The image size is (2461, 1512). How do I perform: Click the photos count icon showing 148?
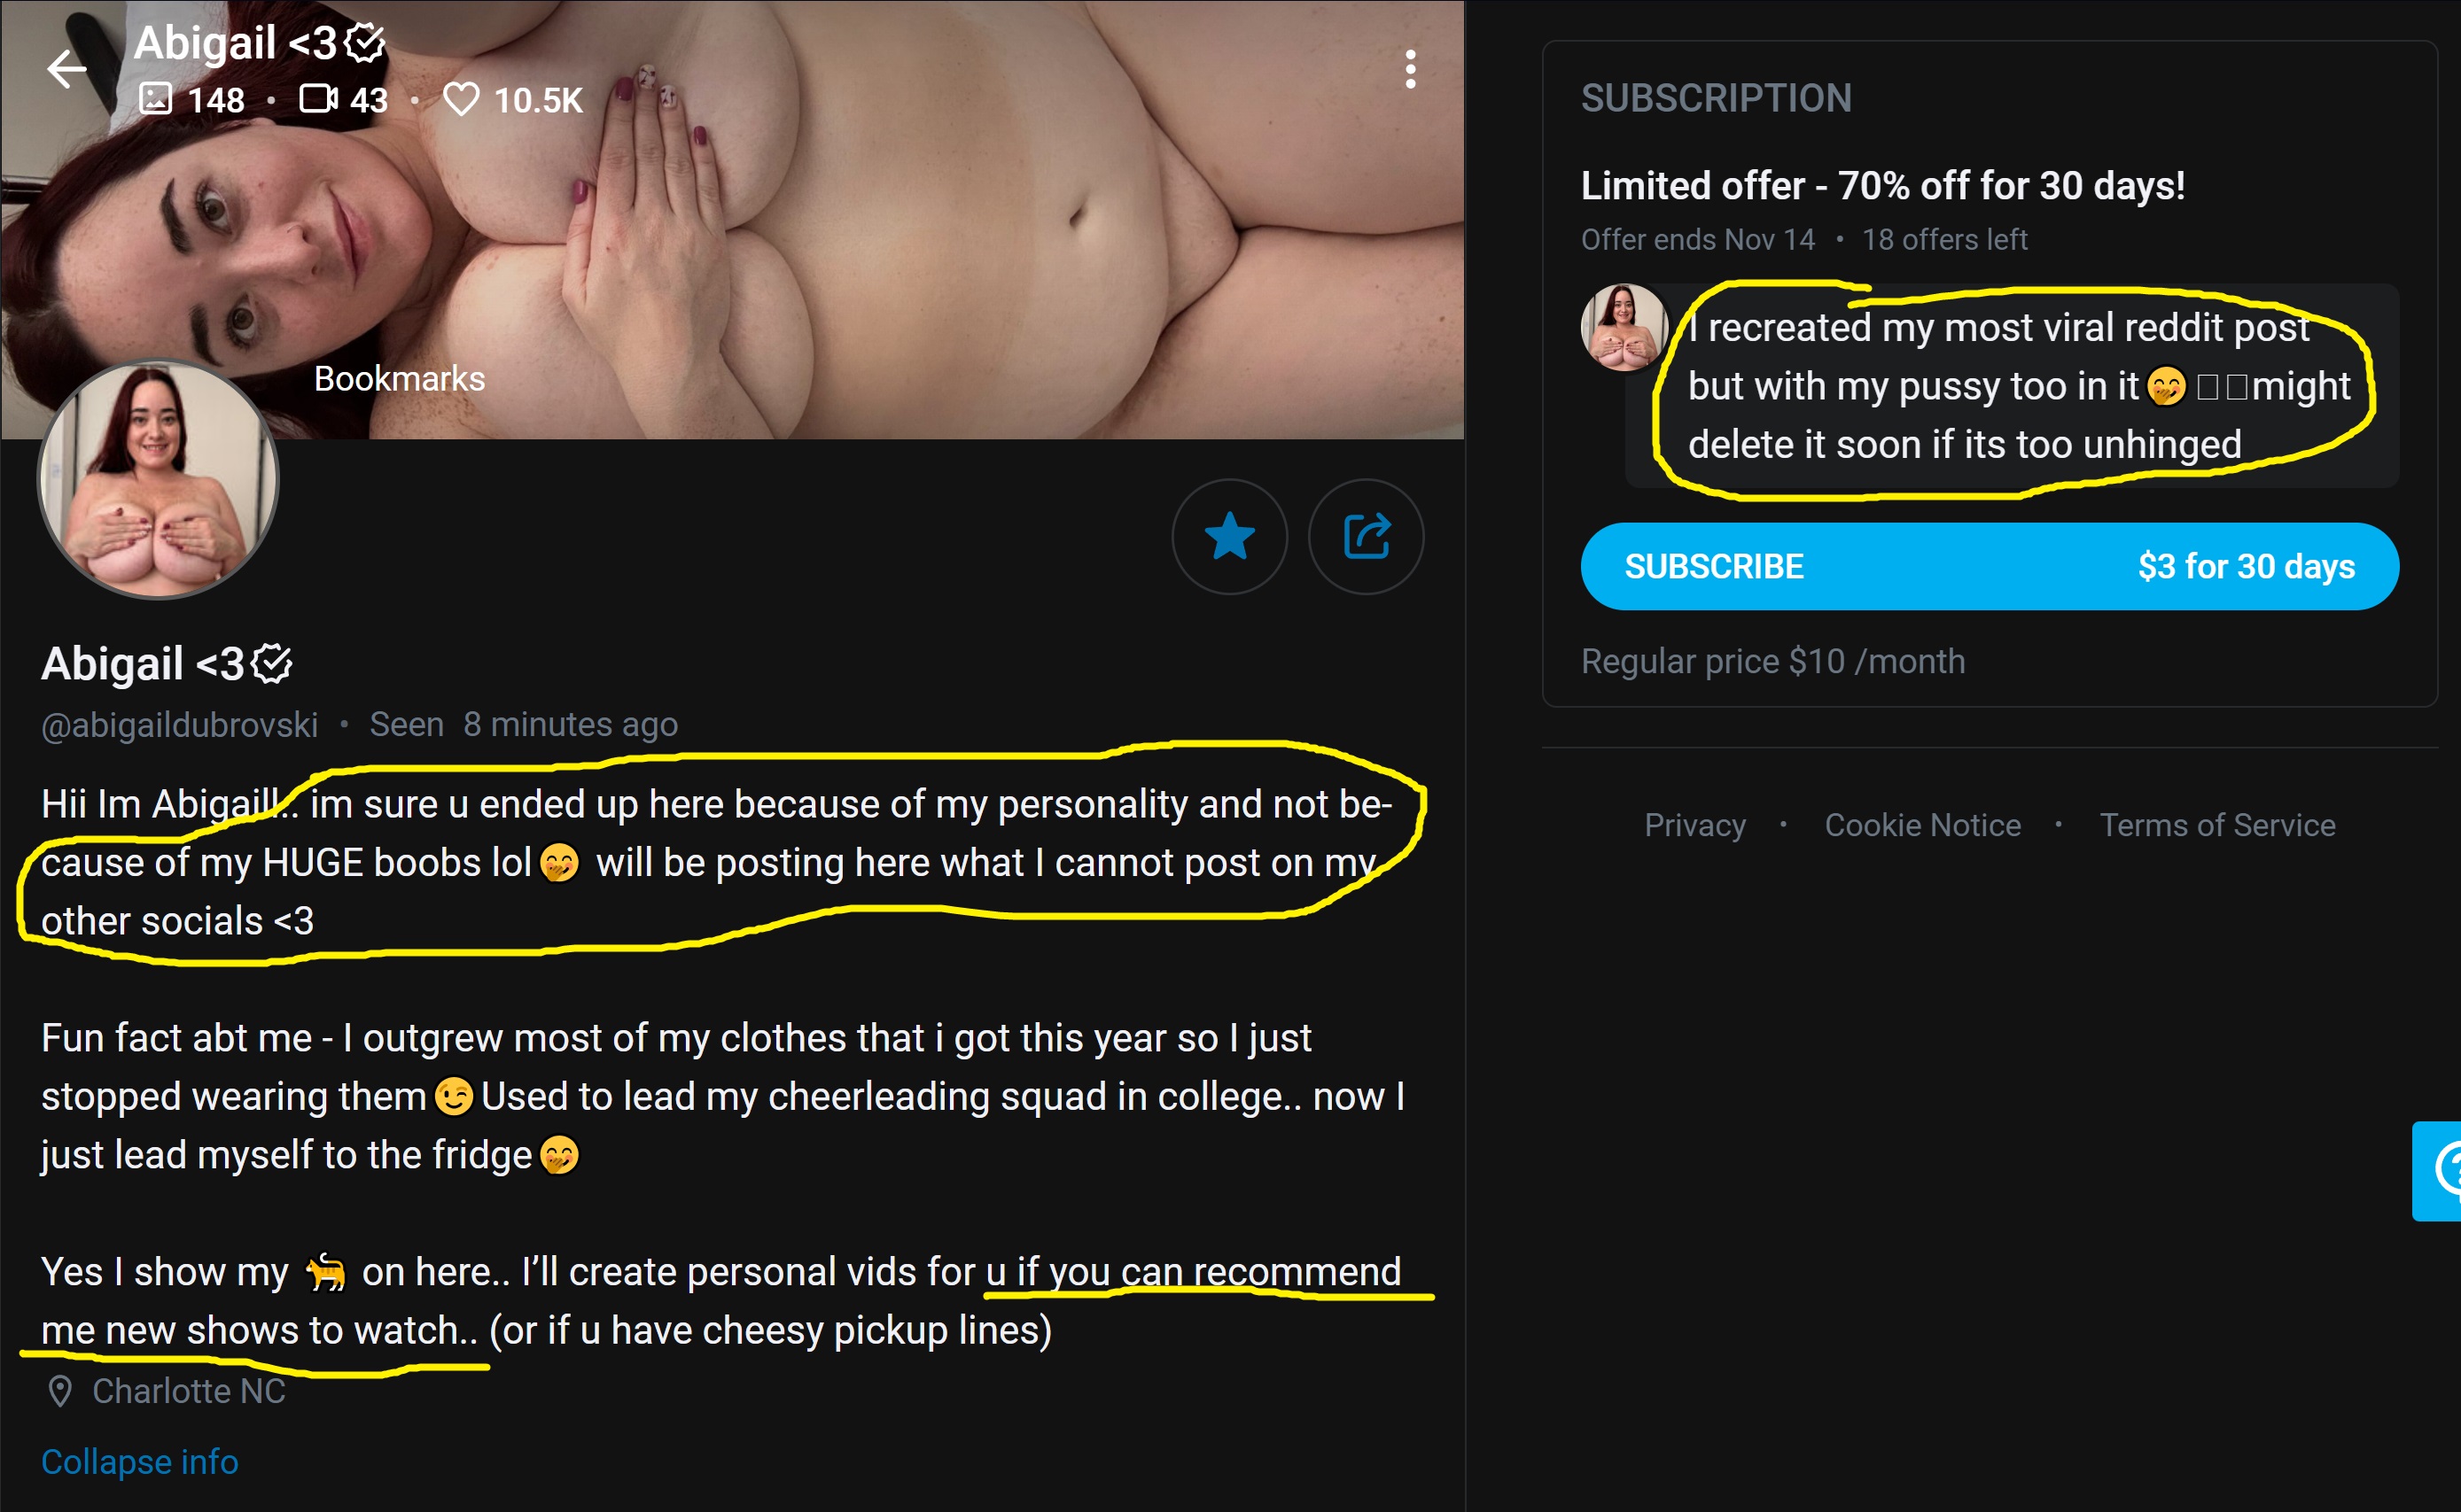[x=156, y=99]
